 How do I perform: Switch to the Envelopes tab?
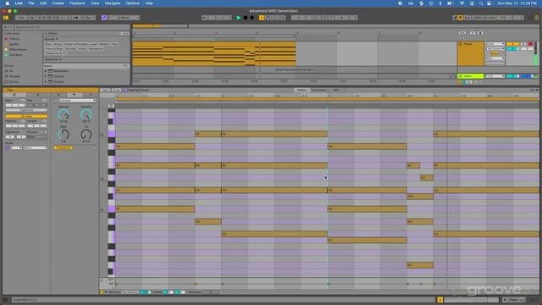coord(319,90)
